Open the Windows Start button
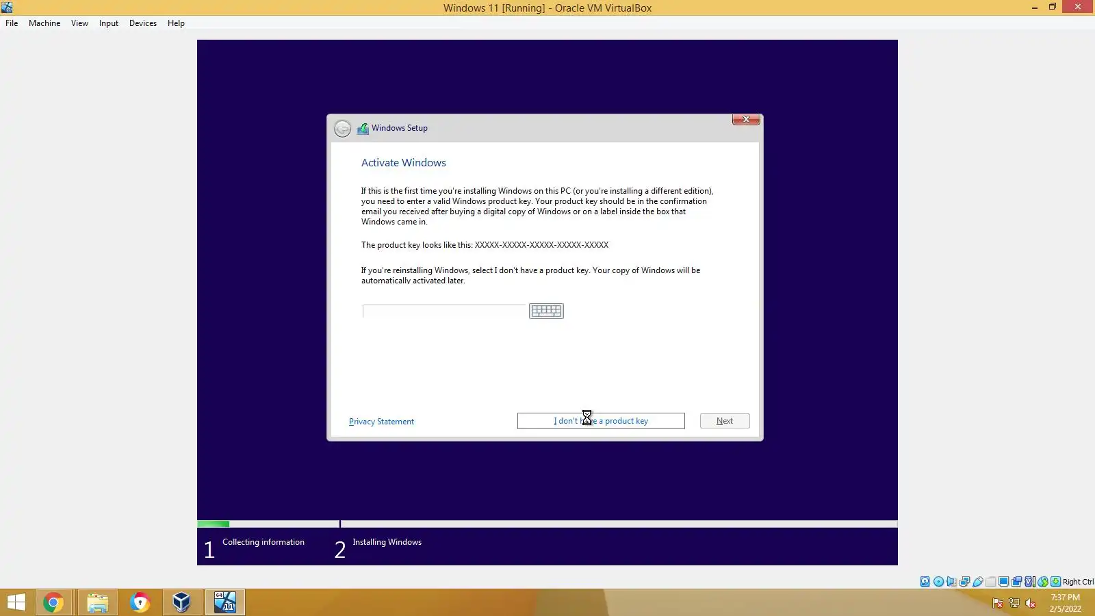 tap(16, 602)
